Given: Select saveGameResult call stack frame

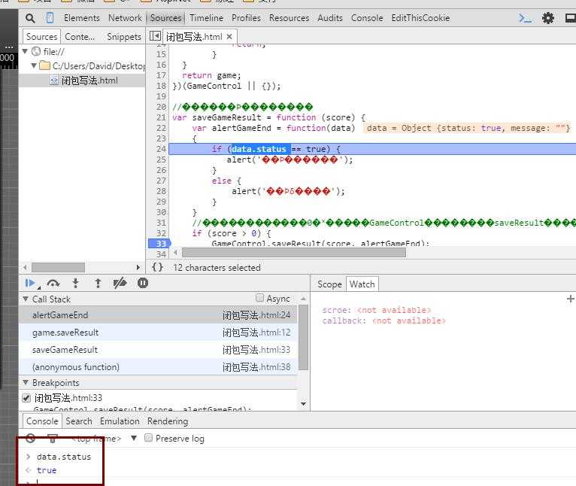Looking at the screenshot, I should [158, 350].
